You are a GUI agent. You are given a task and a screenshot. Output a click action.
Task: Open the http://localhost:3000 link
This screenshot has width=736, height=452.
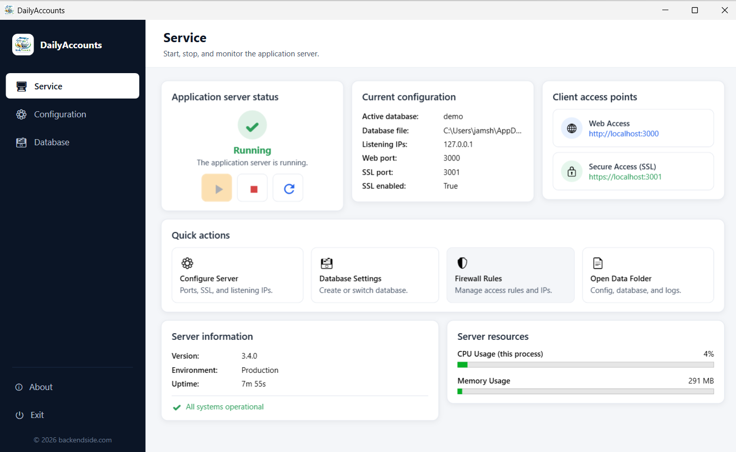(624, 134)
